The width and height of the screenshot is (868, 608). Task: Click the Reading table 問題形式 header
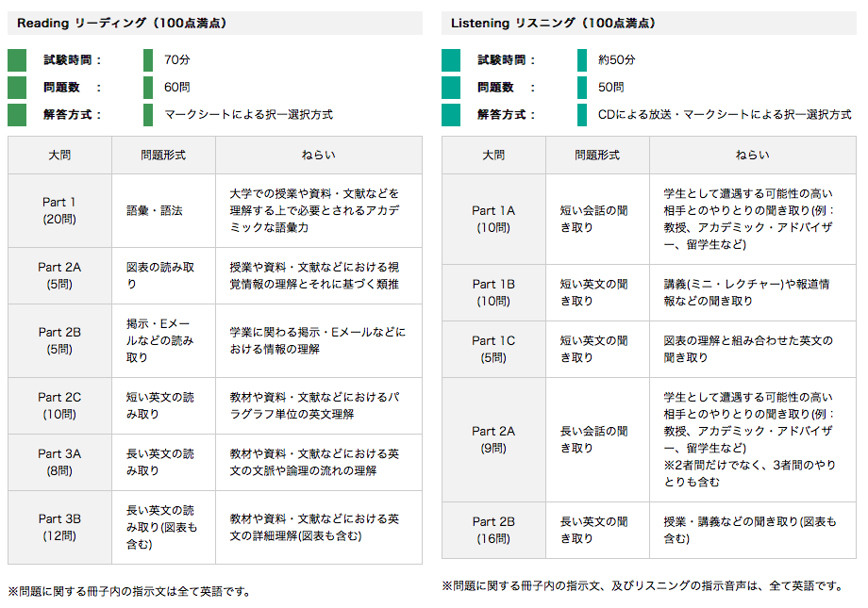[x=163, y=156]
